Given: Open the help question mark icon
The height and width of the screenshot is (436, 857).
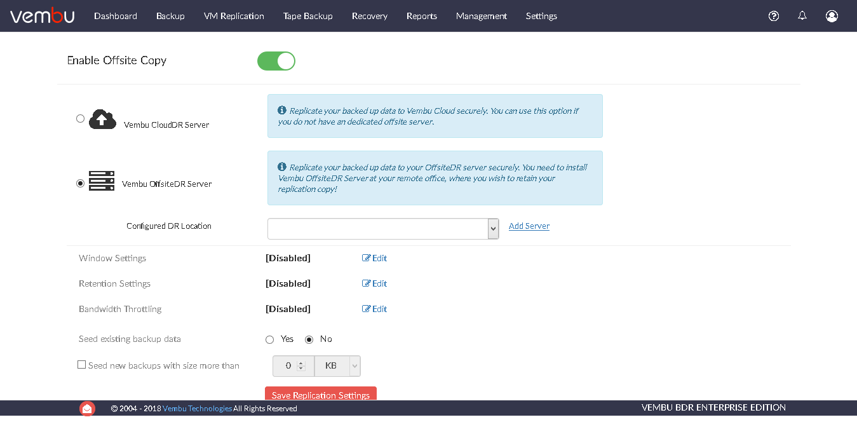Looking at the screenshot, I should point(773,16).
